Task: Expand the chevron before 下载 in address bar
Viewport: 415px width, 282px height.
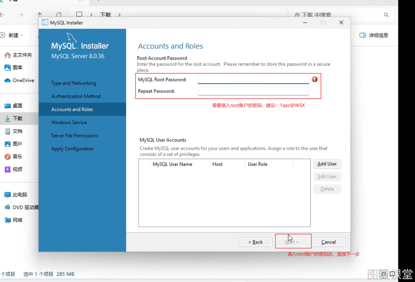Action: coord(91,15)
